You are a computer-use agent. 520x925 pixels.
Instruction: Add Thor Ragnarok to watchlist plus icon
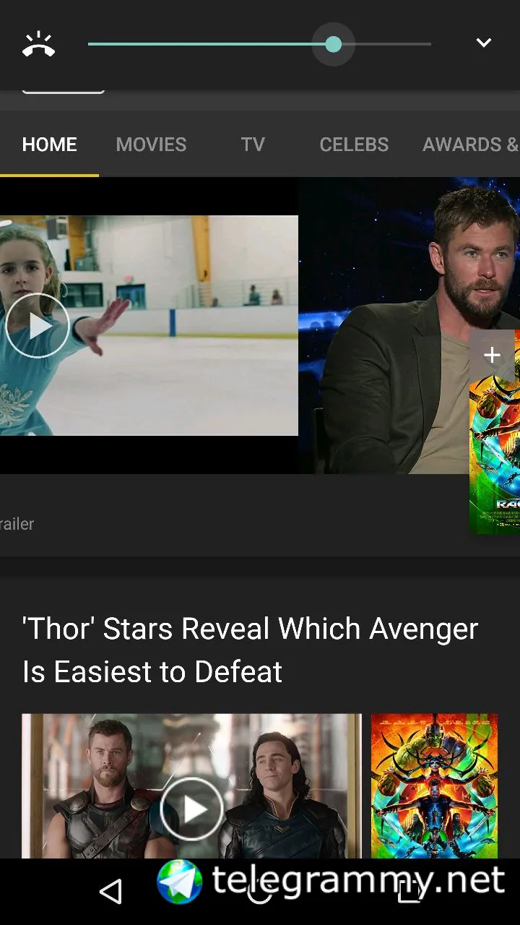pos(492,355)
